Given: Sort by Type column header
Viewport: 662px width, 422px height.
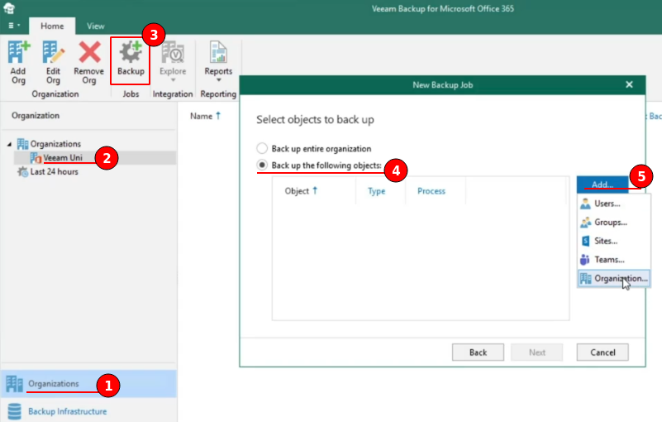Looking at the screenshot, I should coord(377,191).
